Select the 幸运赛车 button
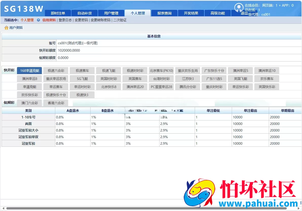The image size is (302, 211). pyautogui.click(x=56, y=87)
